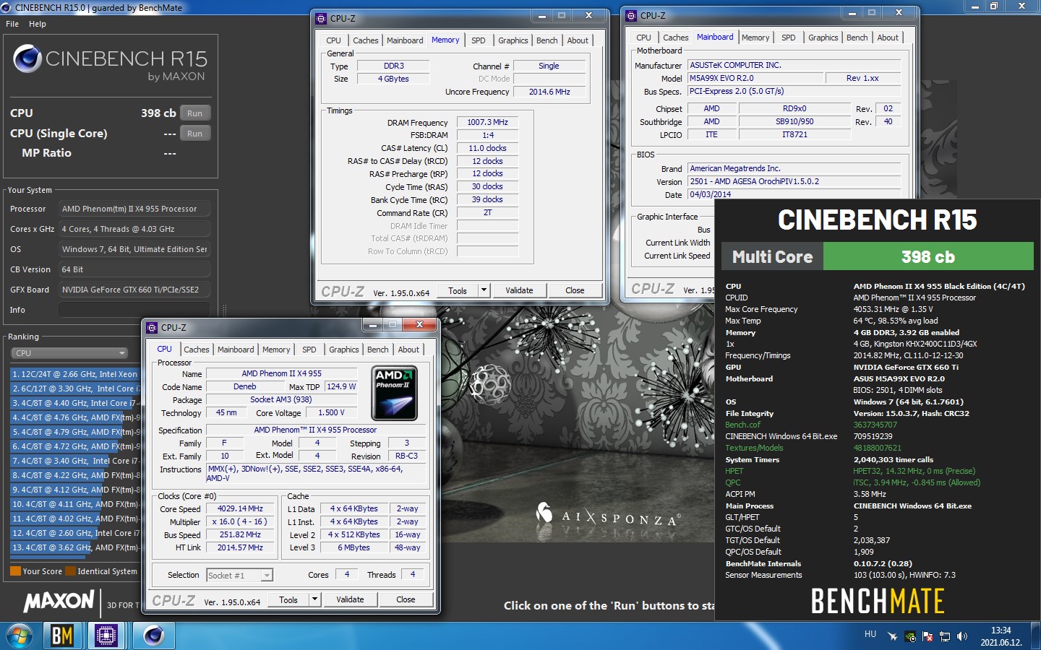Switch to Graphics tab in Memory CPU-Z window
The width and height of the screenshot is (1041, 650).
(513, 40)
